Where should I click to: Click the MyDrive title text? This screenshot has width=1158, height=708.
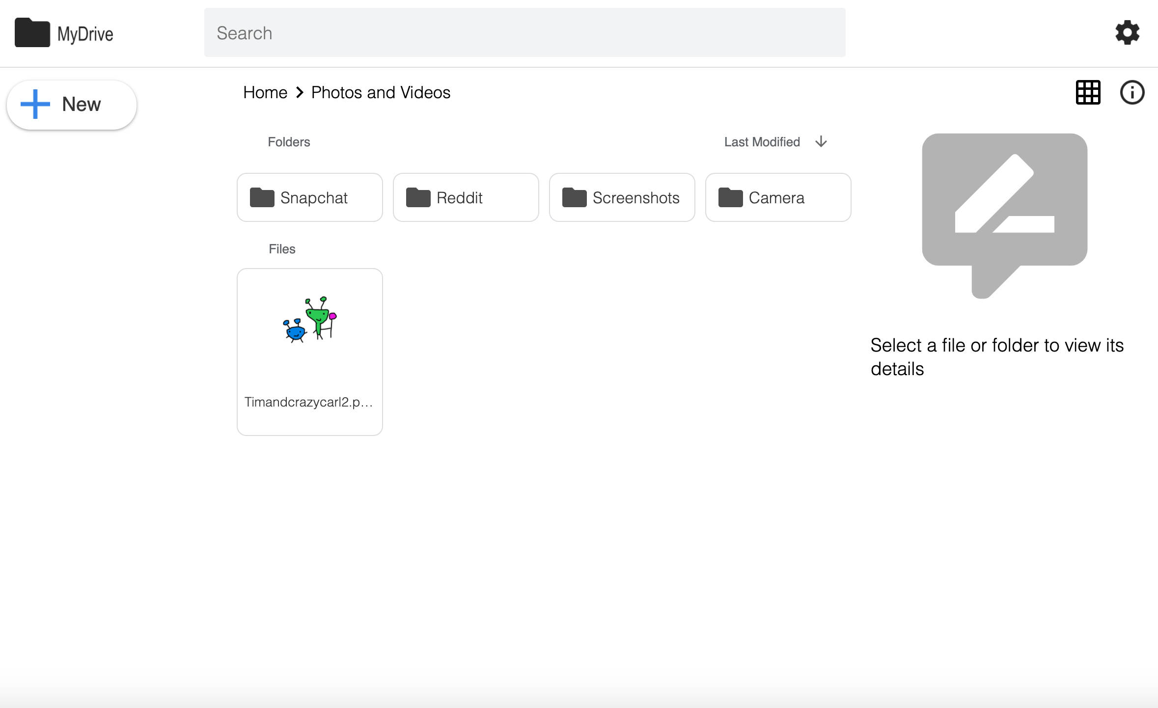(x=85, y=34)
